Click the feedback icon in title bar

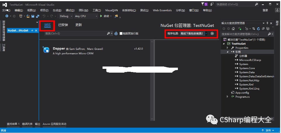[x=212, y=4]
